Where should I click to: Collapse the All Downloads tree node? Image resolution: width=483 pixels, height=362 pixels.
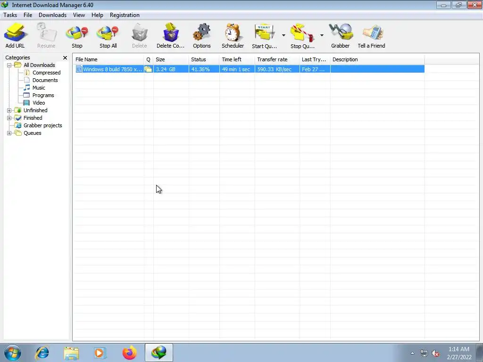coord(9,65)
